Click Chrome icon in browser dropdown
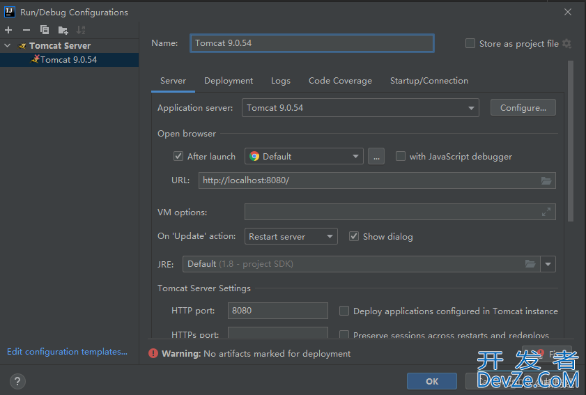 tap(254, 156)
